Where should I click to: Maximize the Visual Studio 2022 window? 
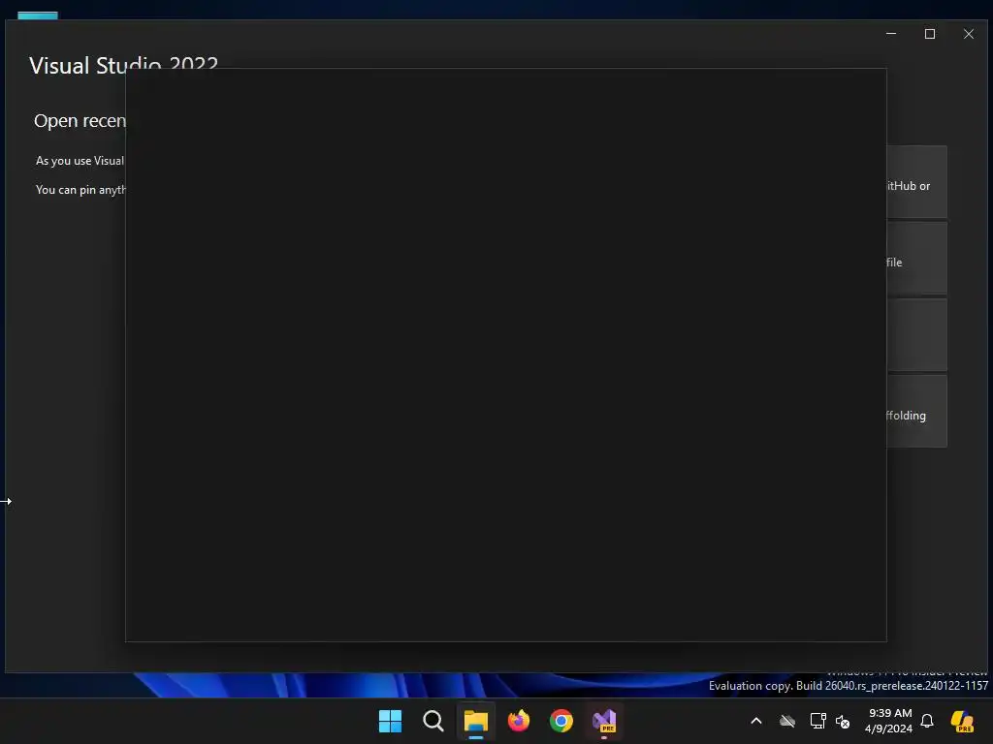click(x=930, y=34)
